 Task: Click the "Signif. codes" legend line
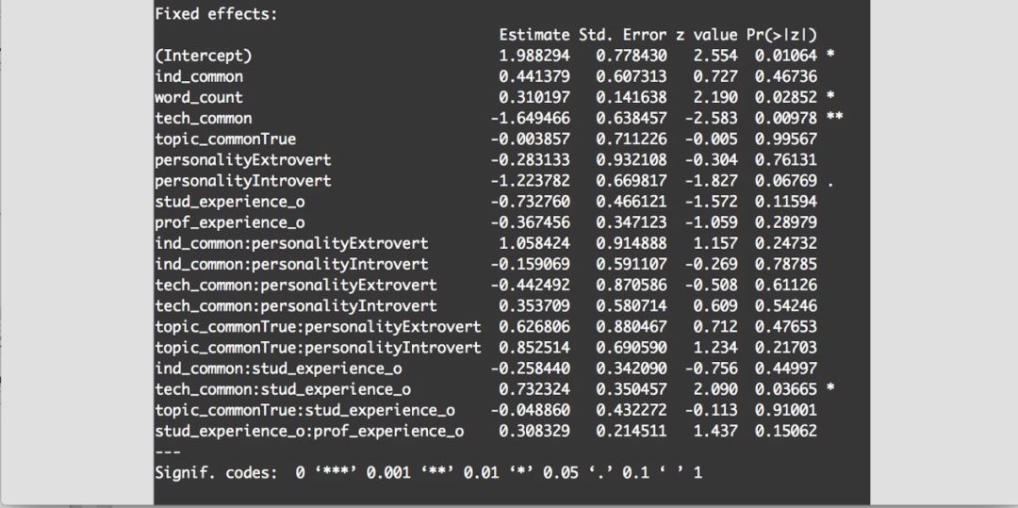[x=428, y=471]
